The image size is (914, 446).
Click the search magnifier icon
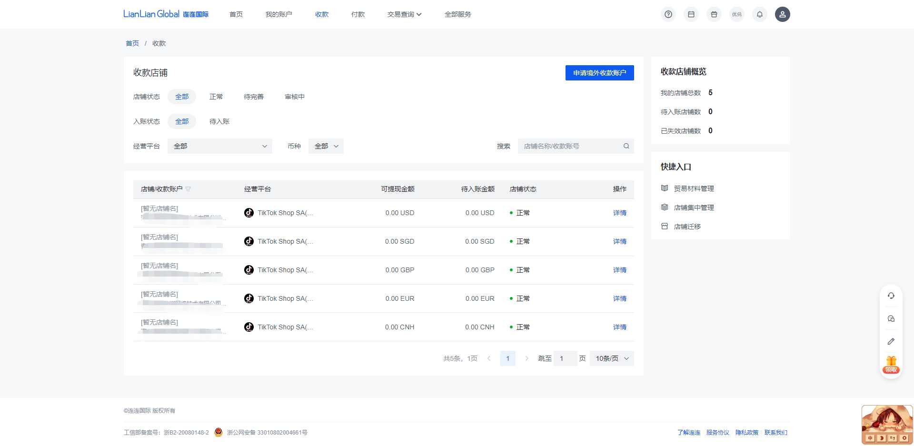[626, 146]
